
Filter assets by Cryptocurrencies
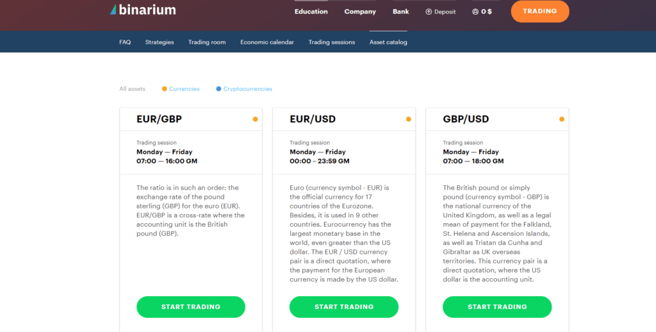coord(247,89)
